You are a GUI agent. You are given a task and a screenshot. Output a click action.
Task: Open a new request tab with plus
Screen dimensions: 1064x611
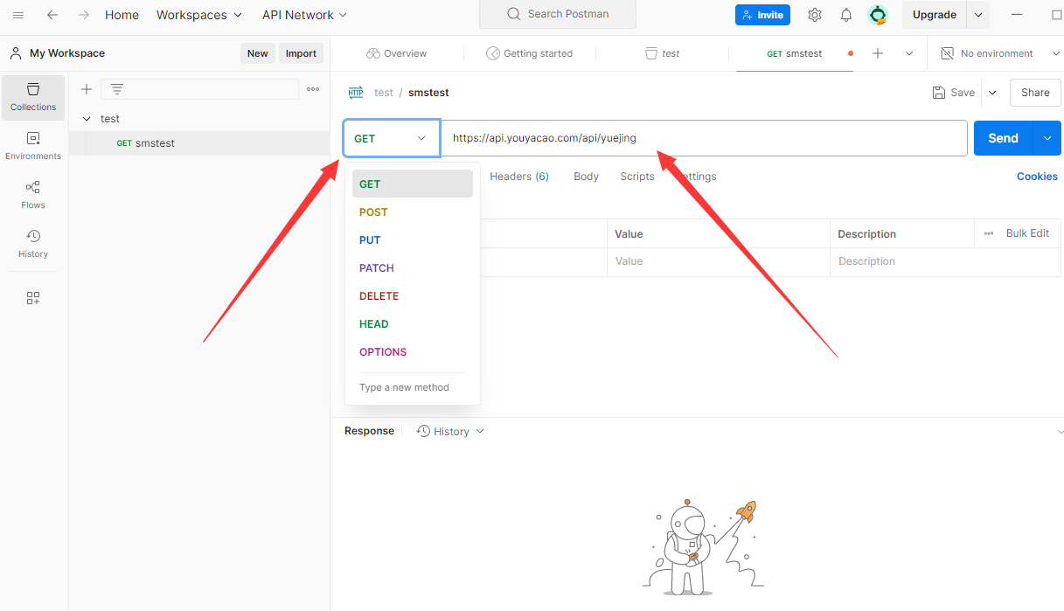[x=878, y=53]
